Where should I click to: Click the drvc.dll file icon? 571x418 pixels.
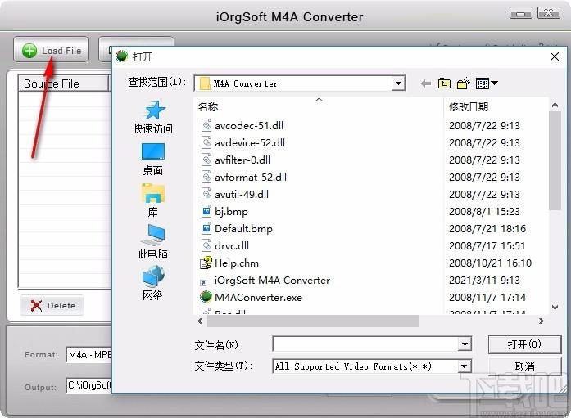pos(206,245)
